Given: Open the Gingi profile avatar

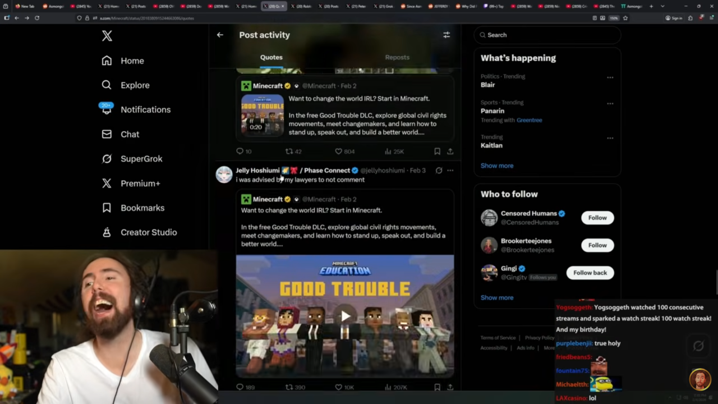Looking at the screenshot, I should pyautogui.click(x=489, y=273).
